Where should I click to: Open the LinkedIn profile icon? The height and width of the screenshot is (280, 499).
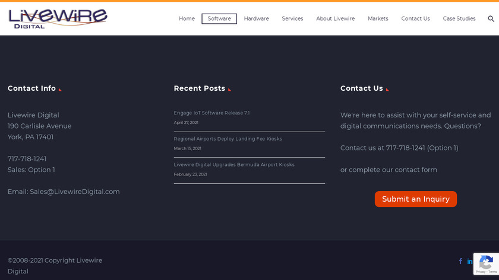tap(469, 261)
